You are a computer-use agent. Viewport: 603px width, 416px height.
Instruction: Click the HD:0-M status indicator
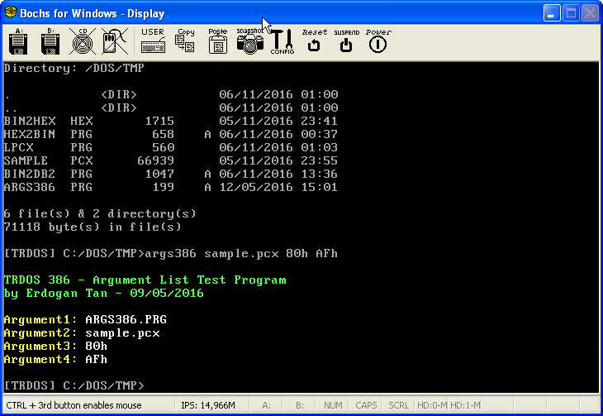point(432,405)
